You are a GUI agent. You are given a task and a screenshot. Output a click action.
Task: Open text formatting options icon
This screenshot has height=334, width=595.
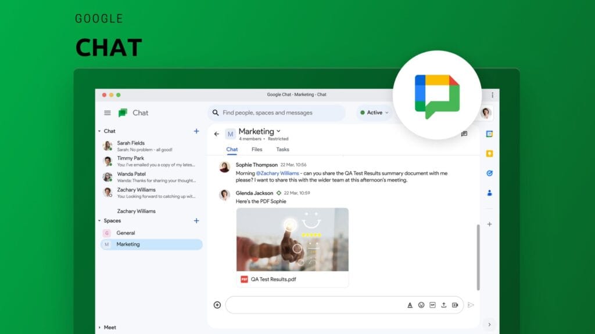pyautogui.click(x=410, y=305)
